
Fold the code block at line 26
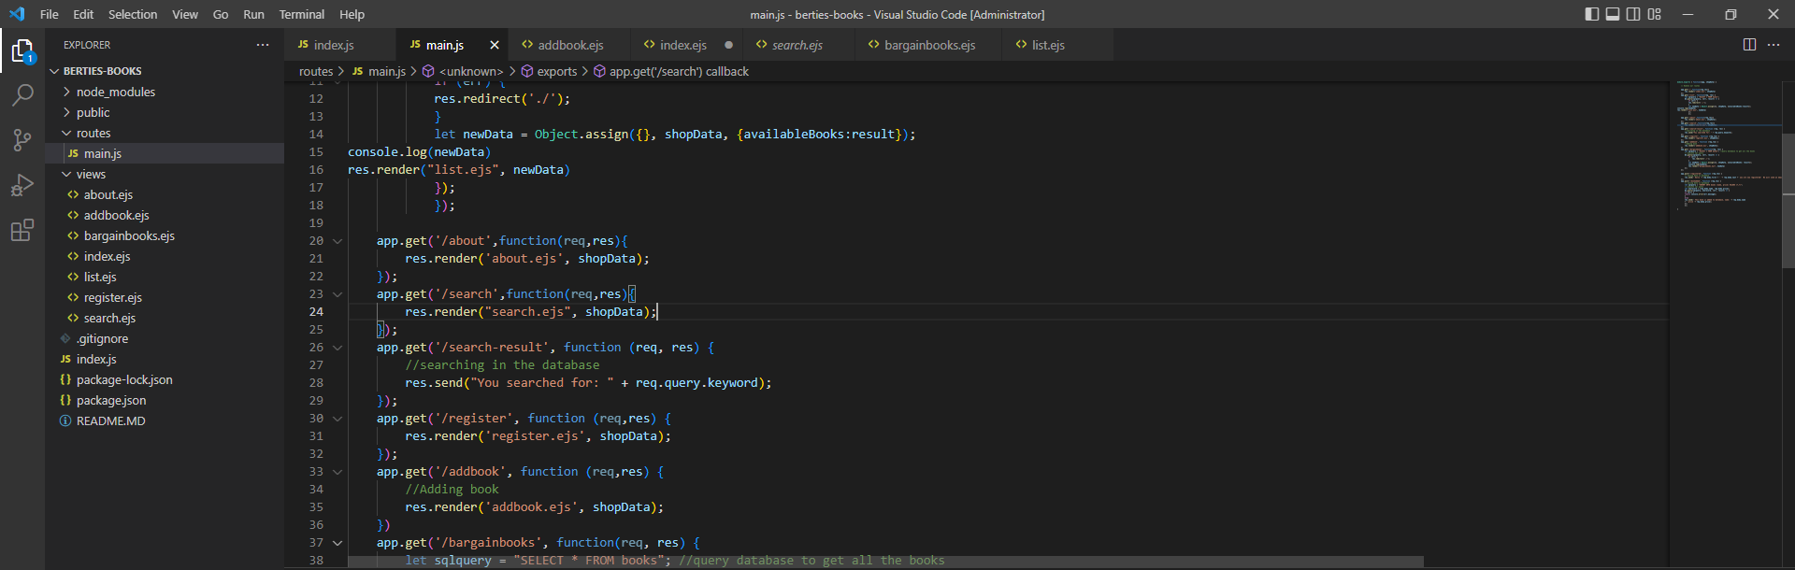click(337, 348)
